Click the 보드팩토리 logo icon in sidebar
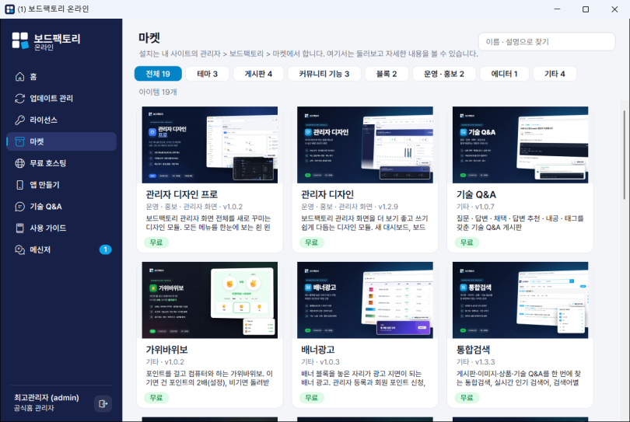 pos(20,40)
